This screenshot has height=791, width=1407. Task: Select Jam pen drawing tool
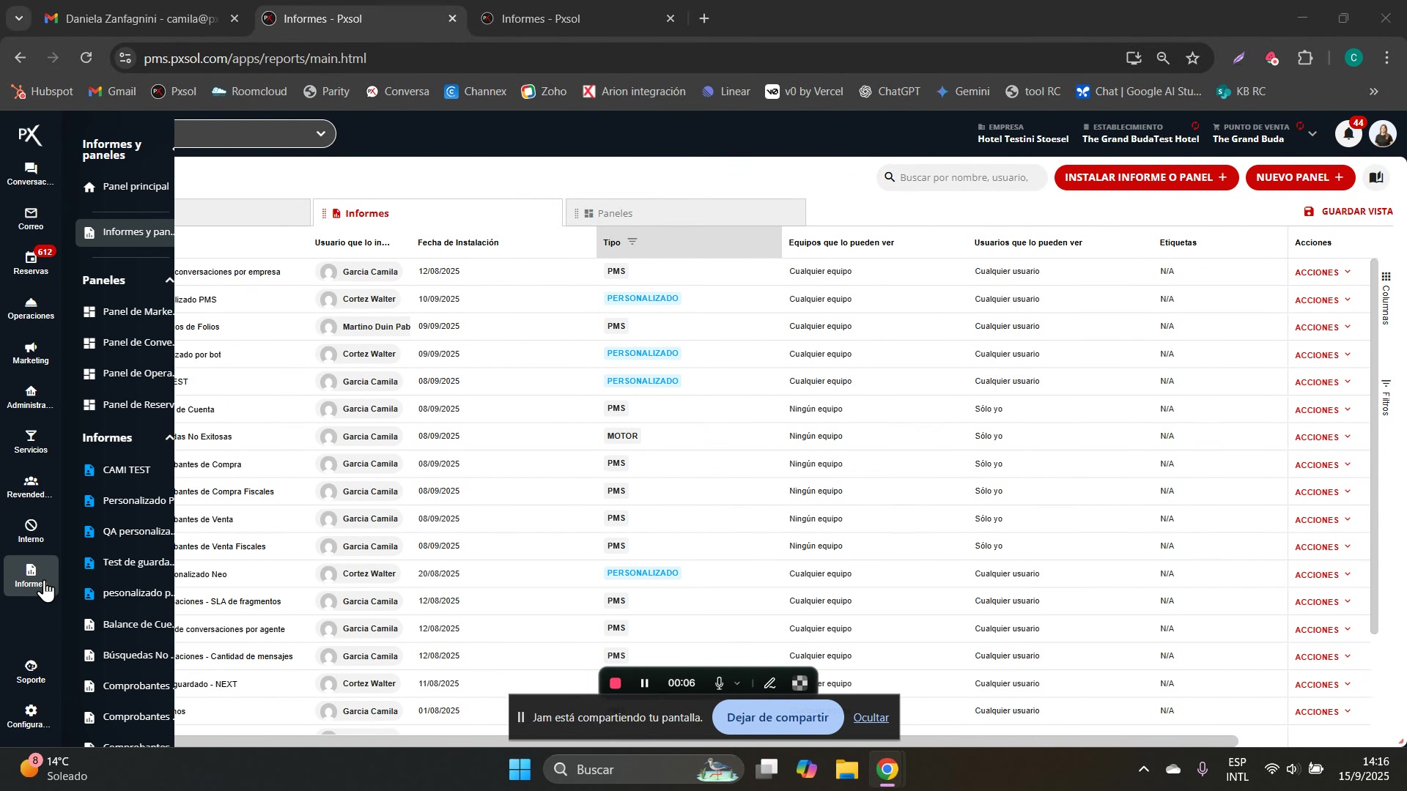(769, 683)
